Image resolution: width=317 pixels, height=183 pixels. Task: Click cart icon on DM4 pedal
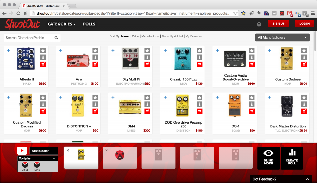pos(147,111)
